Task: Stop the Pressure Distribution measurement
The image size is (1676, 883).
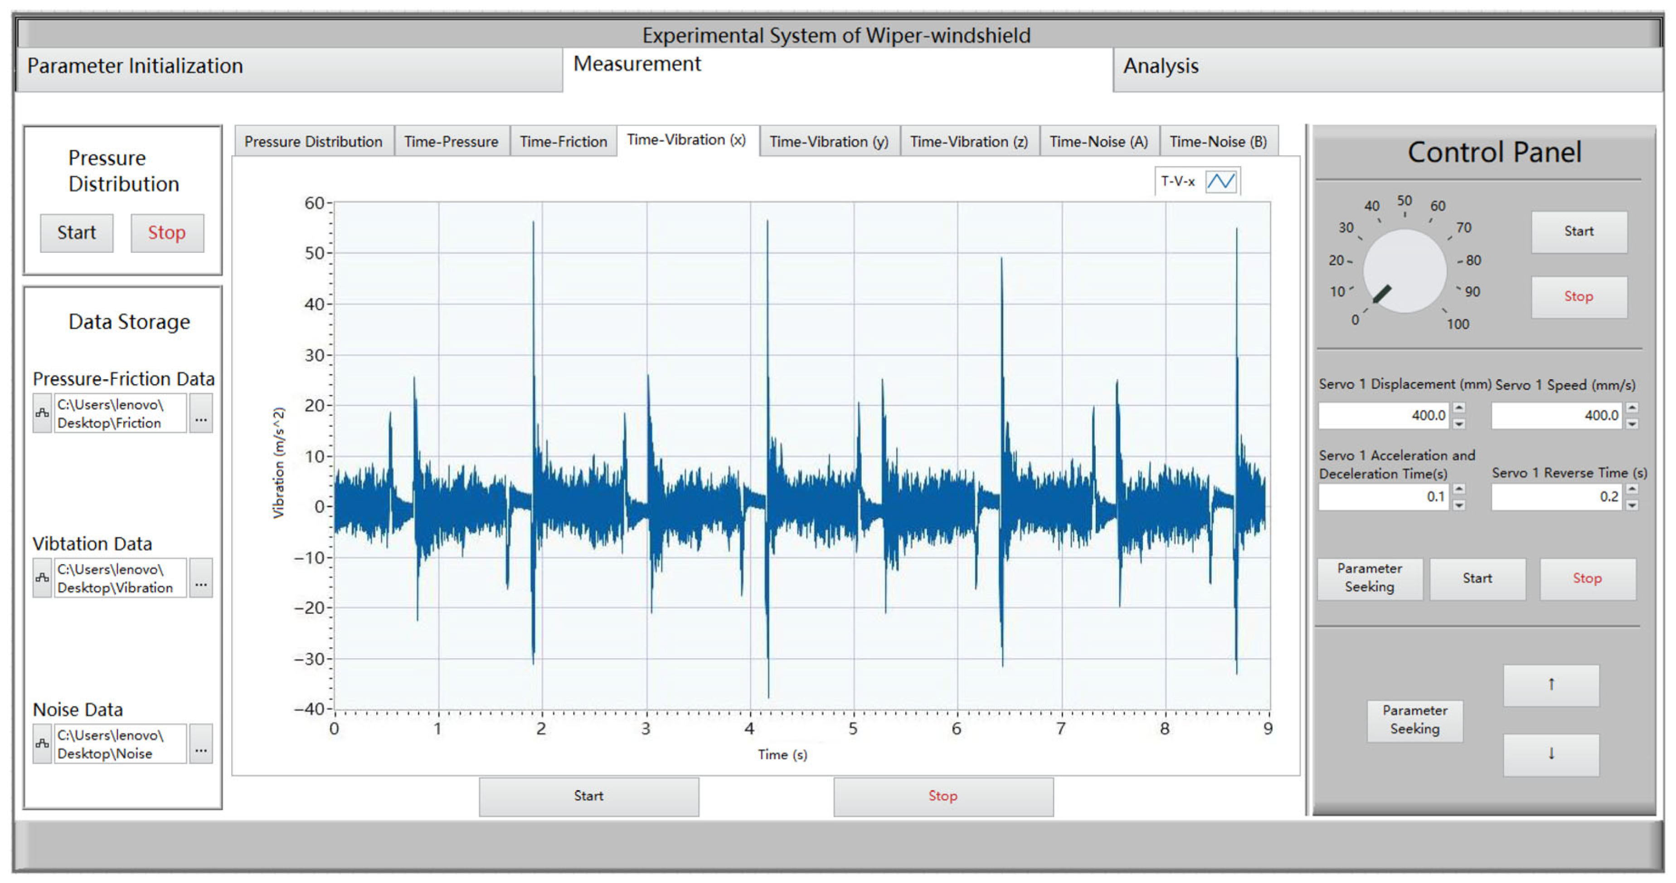Action: click(166, 233)
